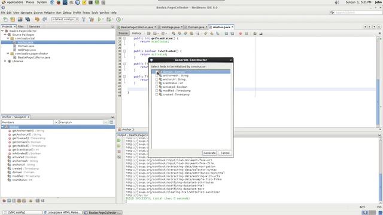Check the anchorUrl : String checkbox

(x=157, y=79)
